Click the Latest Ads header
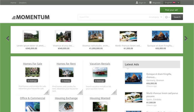Image resolution: width=194 pixels, height=112 pixels. pyautogui.click(x=151, y=64)
